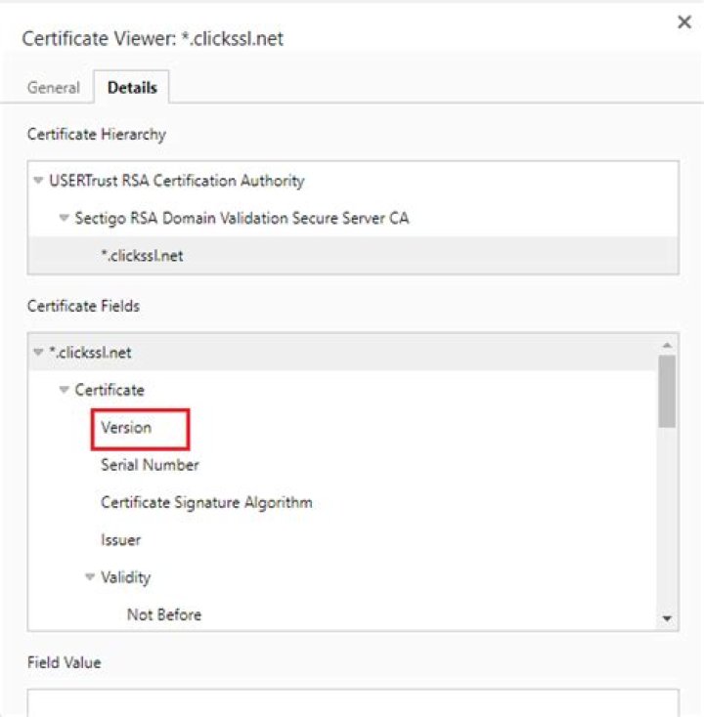The width and height of the screenshot is (704, 717).
Task: Select the Serial Number field
Action: click(x=150, y=465)
